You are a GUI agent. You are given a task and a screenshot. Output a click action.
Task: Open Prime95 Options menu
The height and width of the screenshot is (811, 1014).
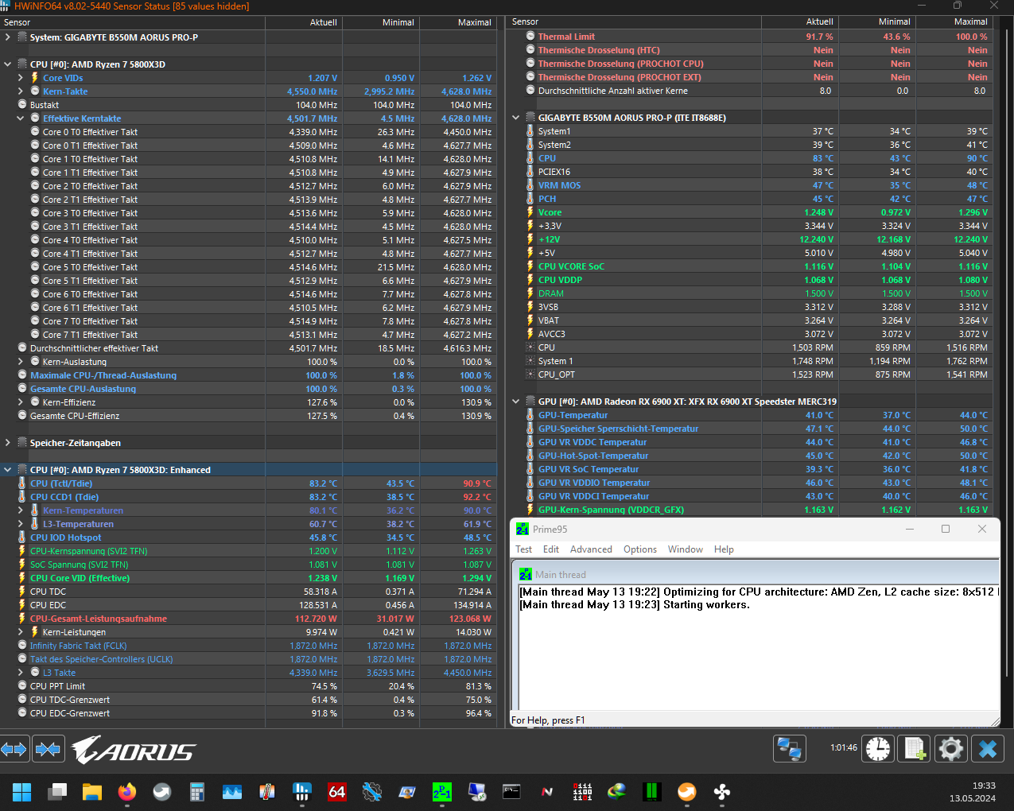pyautogui.click(x=640, y=549)
